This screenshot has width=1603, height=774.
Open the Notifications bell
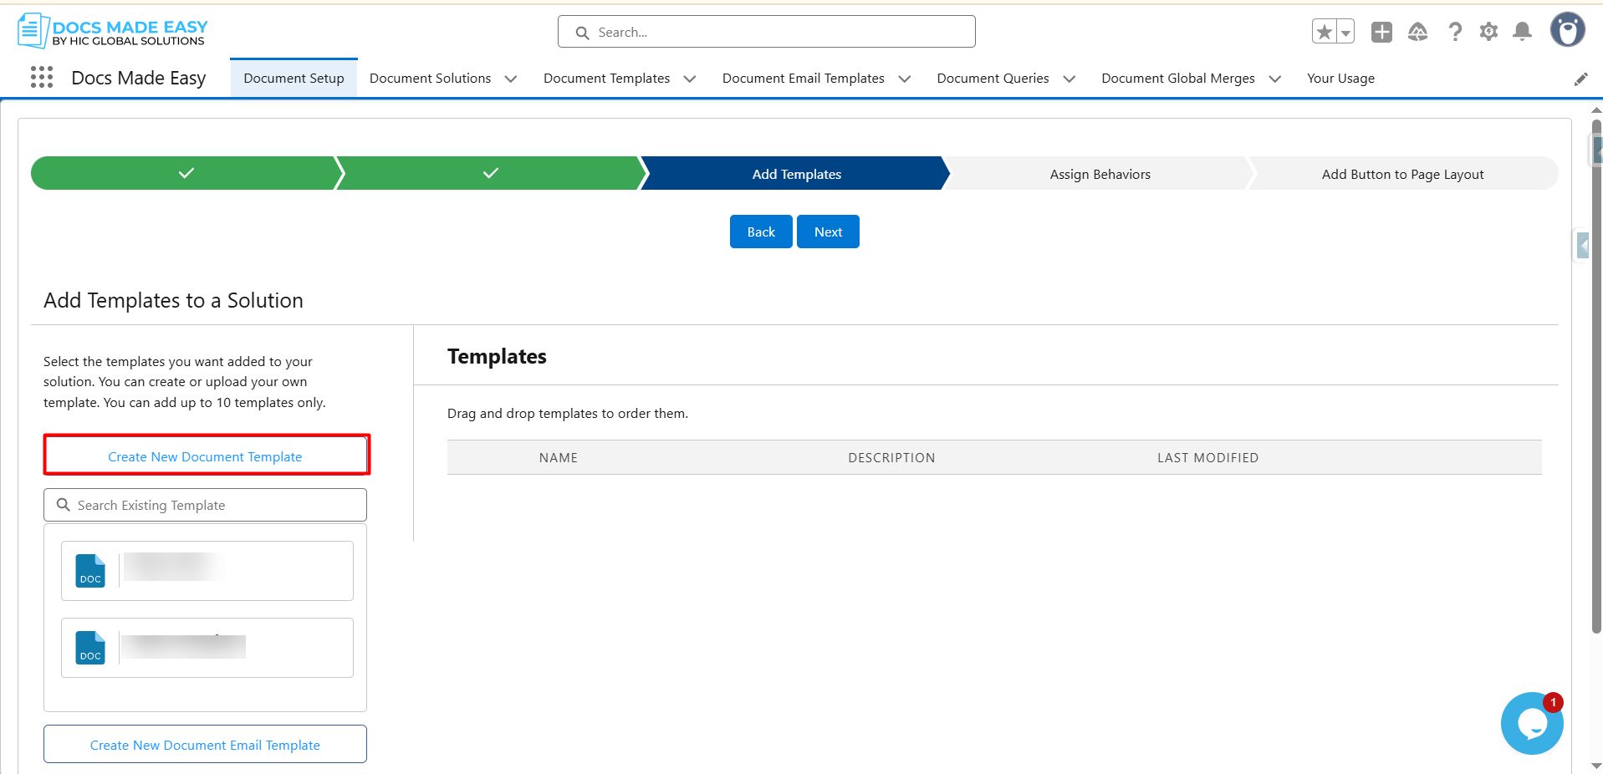click(1523, 32)
